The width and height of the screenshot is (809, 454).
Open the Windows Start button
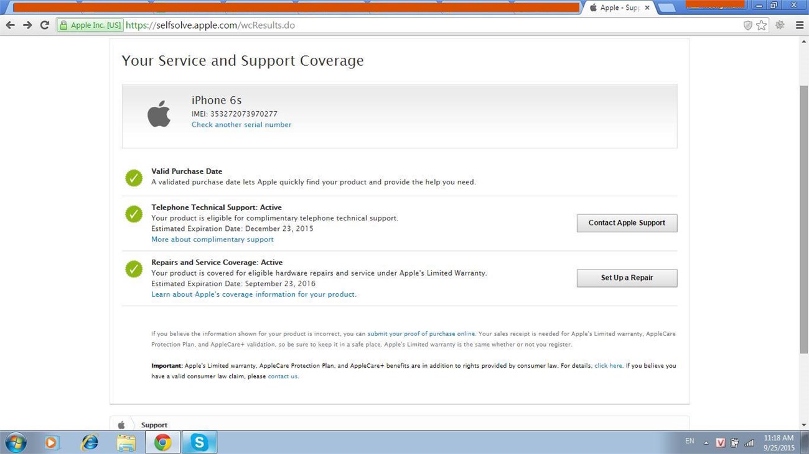[x=16, y=442]
